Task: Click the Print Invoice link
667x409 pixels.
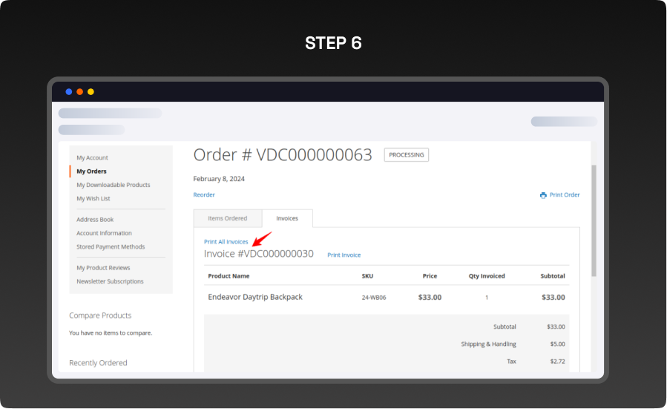Action: tap(344, 255)
